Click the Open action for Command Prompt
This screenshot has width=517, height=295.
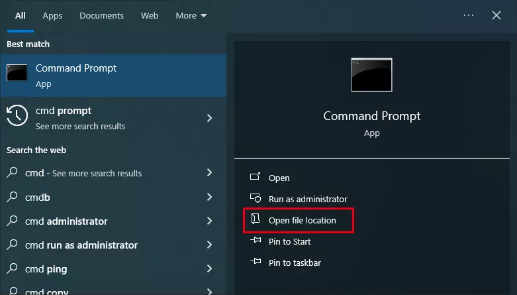[279, 178]
